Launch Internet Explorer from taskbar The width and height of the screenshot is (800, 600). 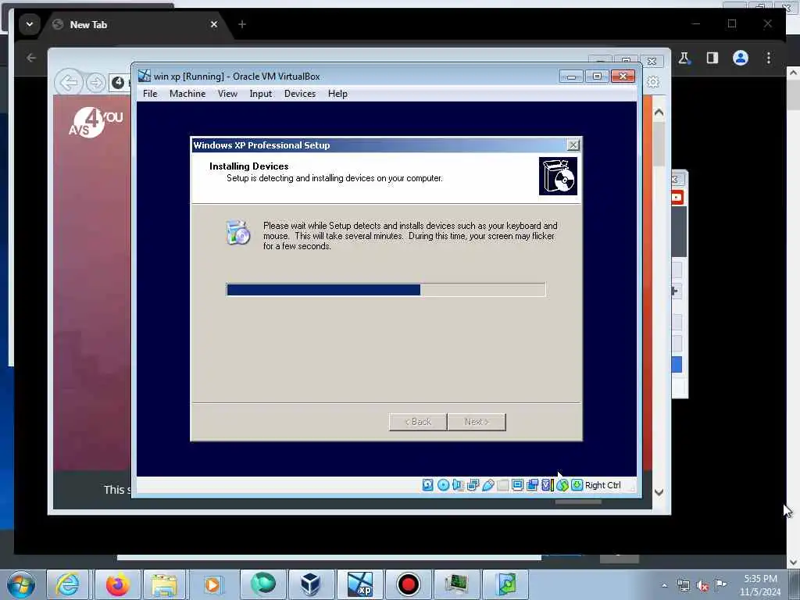coord(68,584)
